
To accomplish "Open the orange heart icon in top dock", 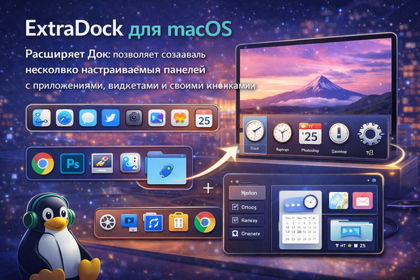I will [x=180, y=118].
